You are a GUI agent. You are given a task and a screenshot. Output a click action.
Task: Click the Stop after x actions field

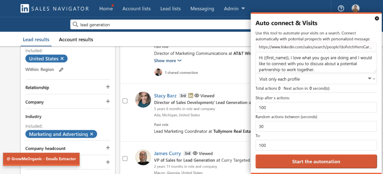pyautogui.click(x=316, y=108)
